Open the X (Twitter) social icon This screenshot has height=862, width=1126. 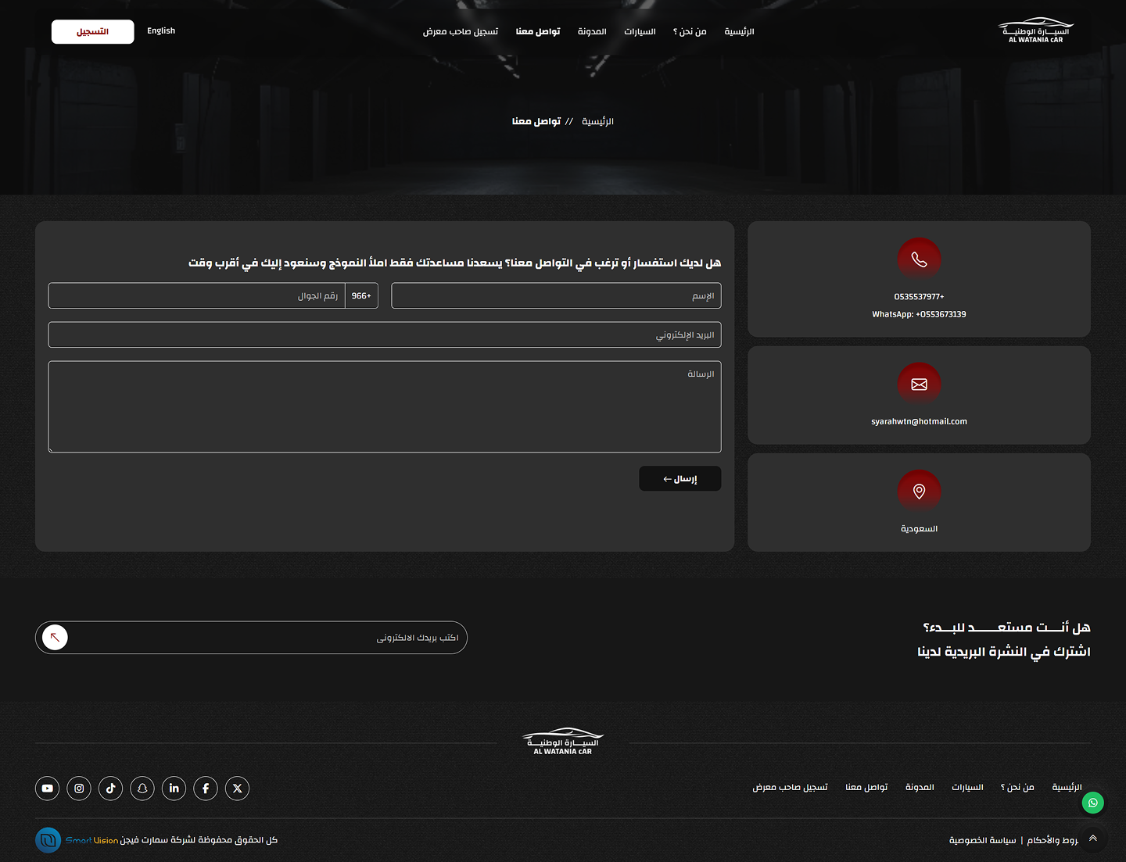(x=238, y=789)
